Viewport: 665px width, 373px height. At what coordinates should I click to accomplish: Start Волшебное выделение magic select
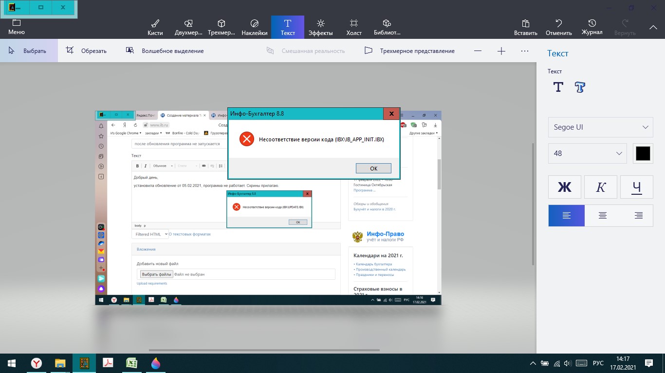click(x=165, y=51)
